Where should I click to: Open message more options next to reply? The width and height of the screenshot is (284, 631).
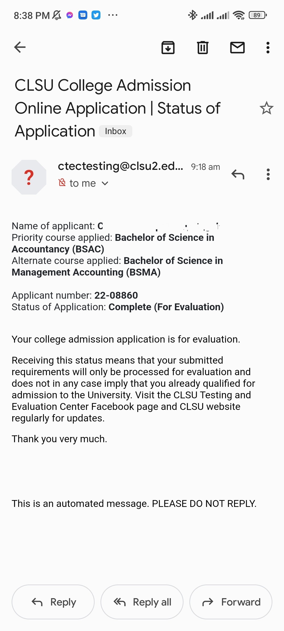268,174
